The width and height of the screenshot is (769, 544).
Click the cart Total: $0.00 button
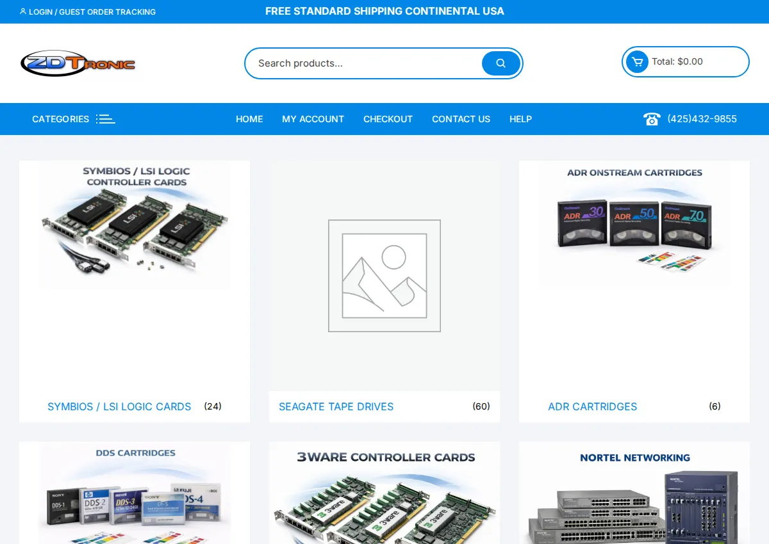(x=686, y=62)
